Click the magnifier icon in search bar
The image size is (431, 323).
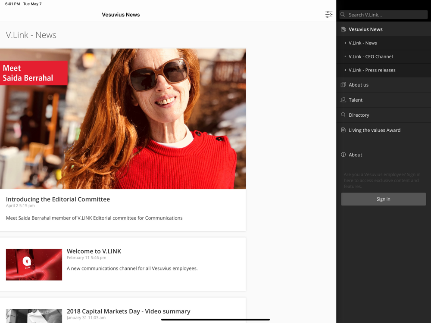tap(343, 15)
